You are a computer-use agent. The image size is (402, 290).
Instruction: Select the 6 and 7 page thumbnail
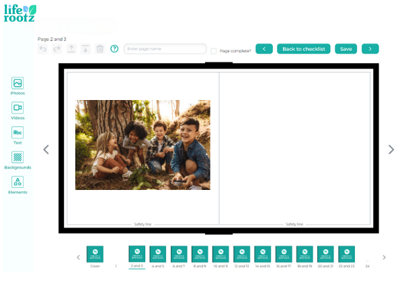(x=179, y=254)
